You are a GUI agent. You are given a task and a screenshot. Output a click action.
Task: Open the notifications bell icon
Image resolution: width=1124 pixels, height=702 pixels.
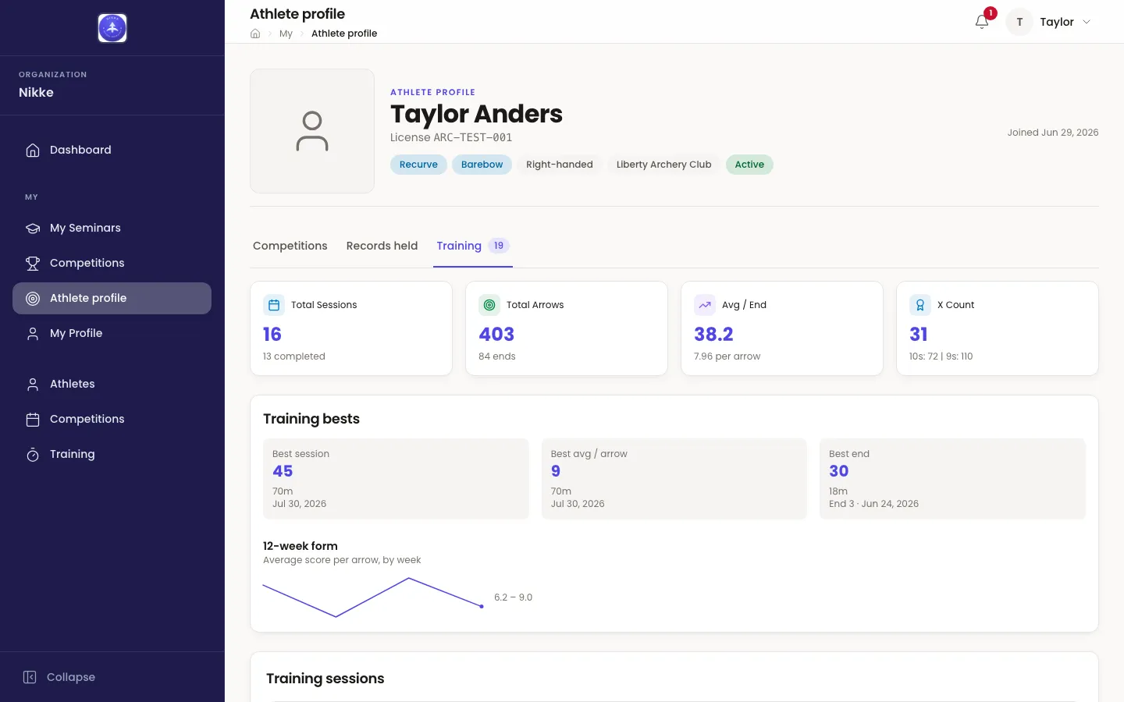[982, 22]
